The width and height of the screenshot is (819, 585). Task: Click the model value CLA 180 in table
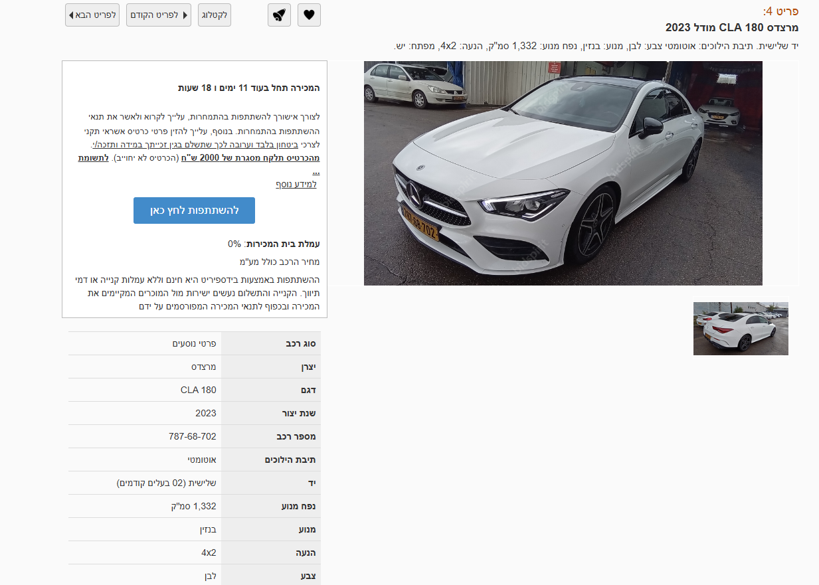pyautogui.click(x=199, y=390)
